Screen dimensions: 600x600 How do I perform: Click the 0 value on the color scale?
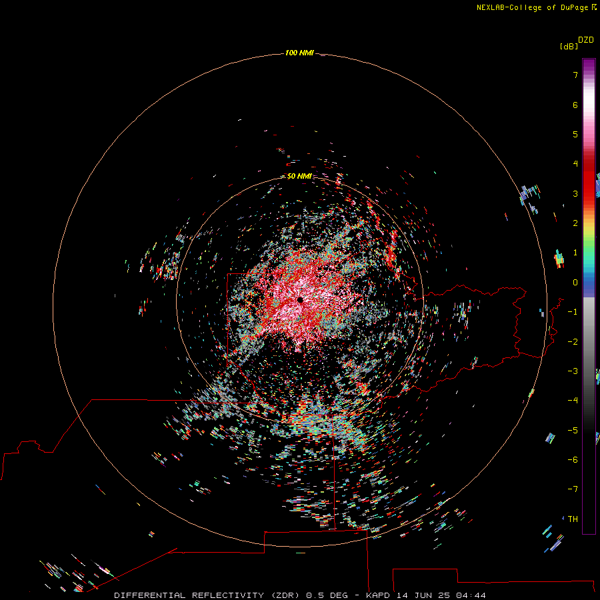[575, 283]
